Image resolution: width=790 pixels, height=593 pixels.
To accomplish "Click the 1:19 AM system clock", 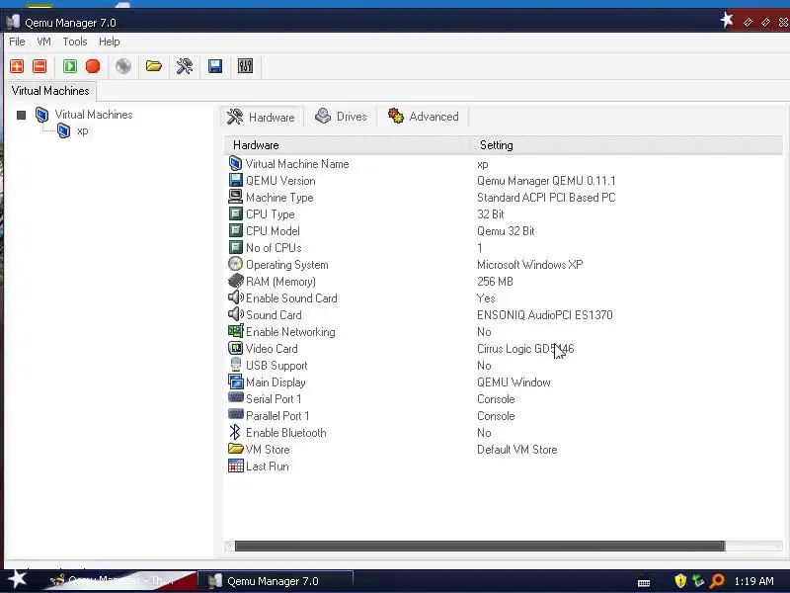I will pos(753,581).
